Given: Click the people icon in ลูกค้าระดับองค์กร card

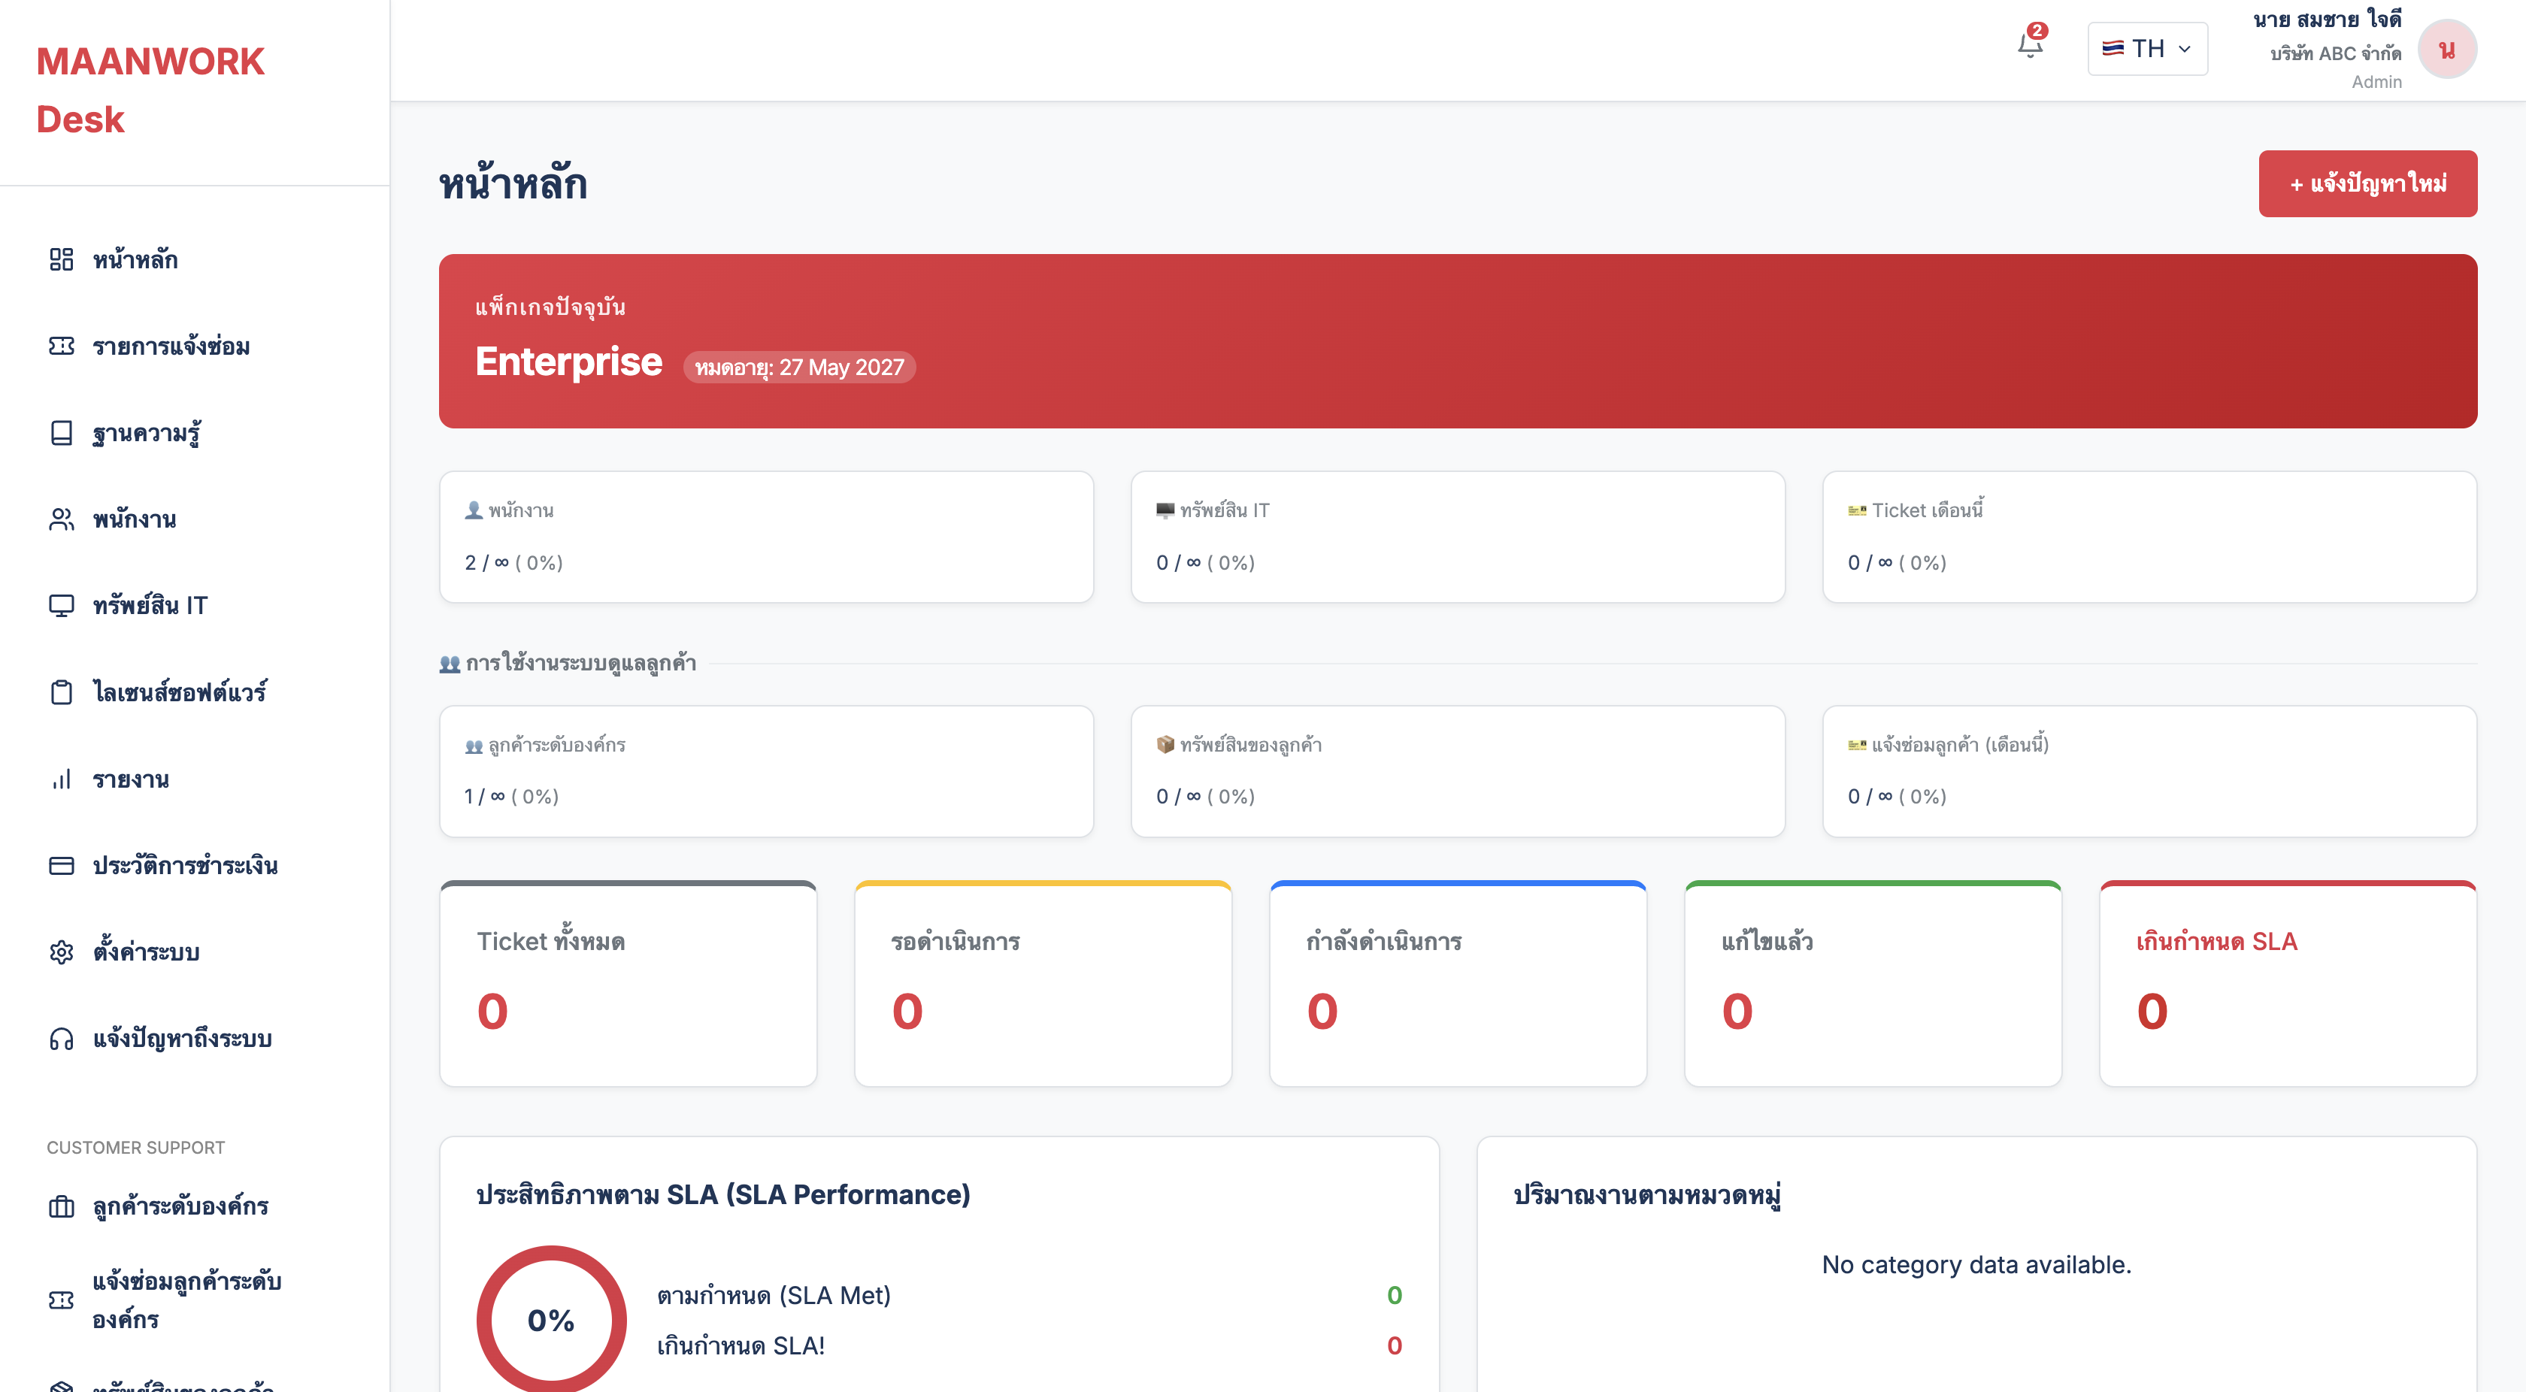Looking at the screenshot, I should 474,745.
